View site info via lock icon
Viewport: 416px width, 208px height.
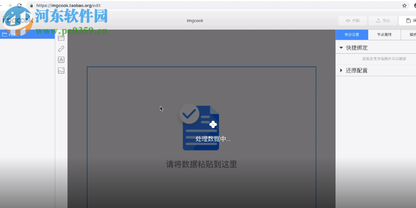pos(32,5)
